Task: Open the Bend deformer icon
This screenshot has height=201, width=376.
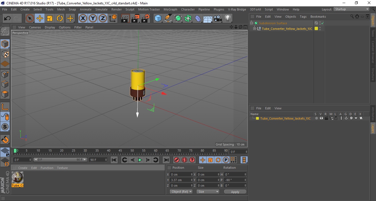Action: [198, 18]
